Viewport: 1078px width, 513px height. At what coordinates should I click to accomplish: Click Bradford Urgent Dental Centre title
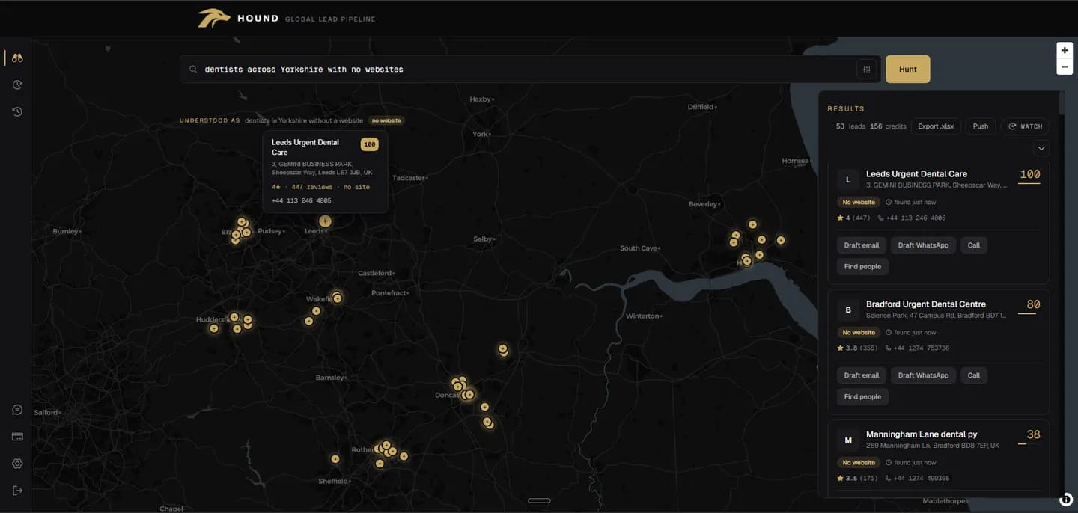pos(926,304)
